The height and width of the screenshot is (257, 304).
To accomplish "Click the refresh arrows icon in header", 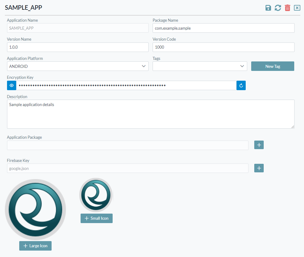I will 278,8.
